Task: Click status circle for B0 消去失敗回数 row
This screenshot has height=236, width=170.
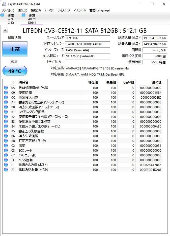Action: coord(6,107)
